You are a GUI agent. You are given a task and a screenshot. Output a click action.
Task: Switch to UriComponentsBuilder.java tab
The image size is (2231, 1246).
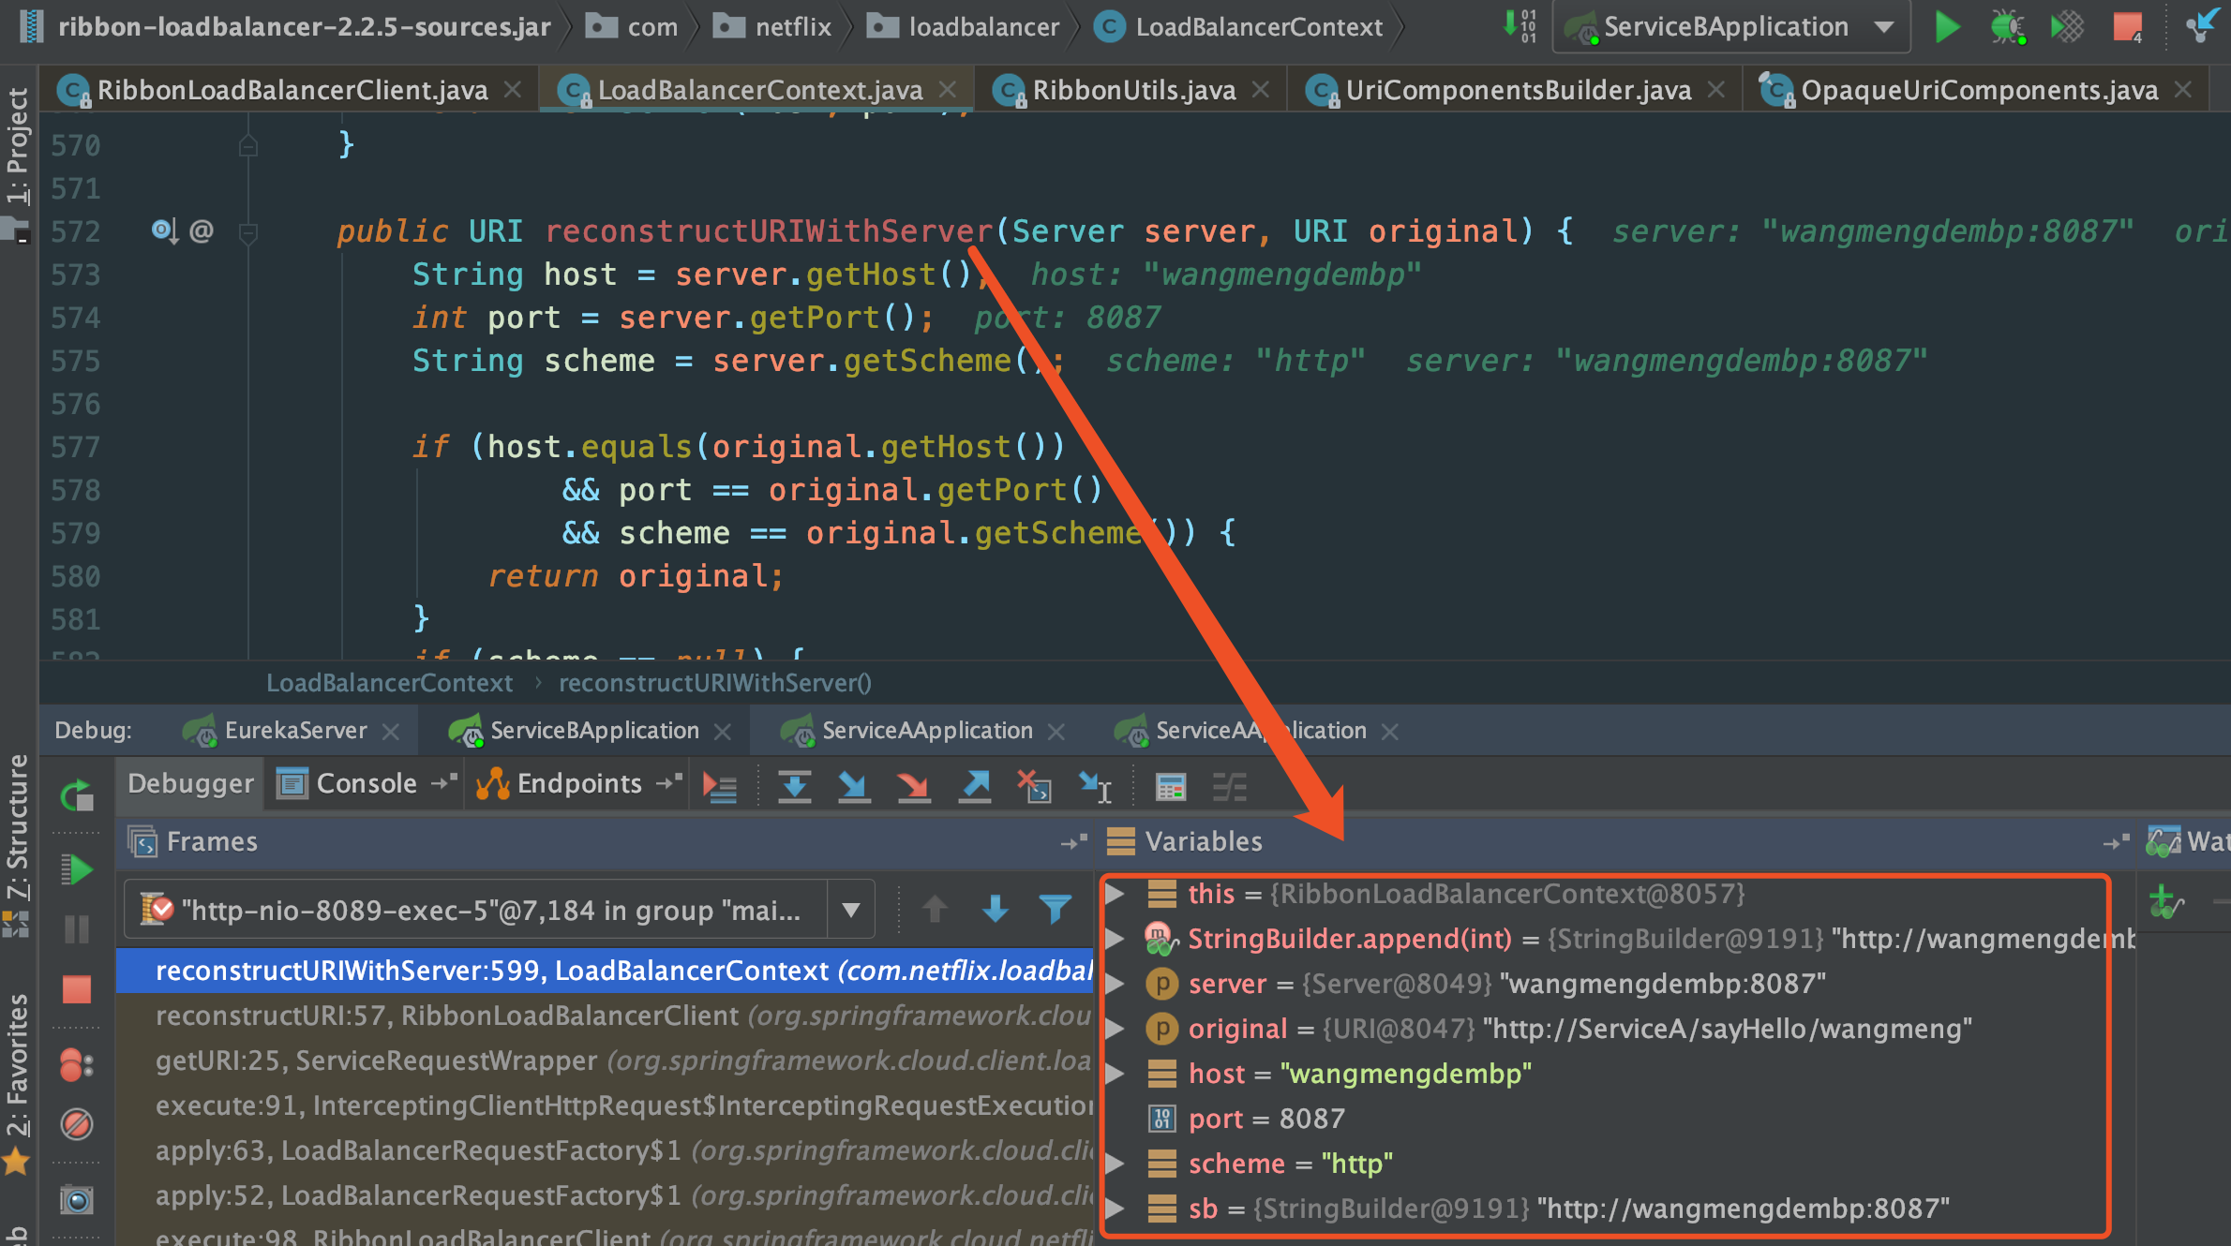point(1517,90)
